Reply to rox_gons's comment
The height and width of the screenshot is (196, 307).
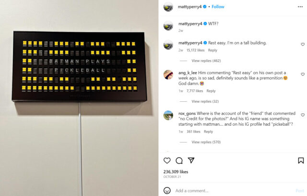coord(208,131)
